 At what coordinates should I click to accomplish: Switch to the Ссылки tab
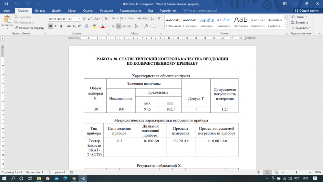tap(88, 11)
